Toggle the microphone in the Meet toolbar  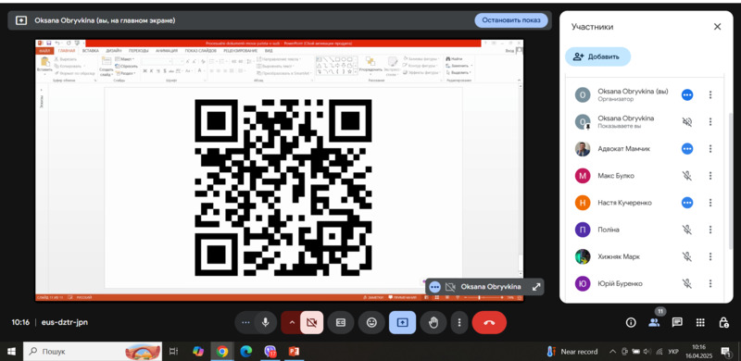point(266,323)
